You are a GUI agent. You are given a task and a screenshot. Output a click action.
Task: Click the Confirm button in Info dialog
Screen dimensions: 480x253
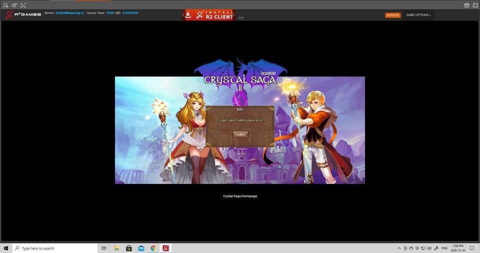pyautogui.click(x=240, y=134)
